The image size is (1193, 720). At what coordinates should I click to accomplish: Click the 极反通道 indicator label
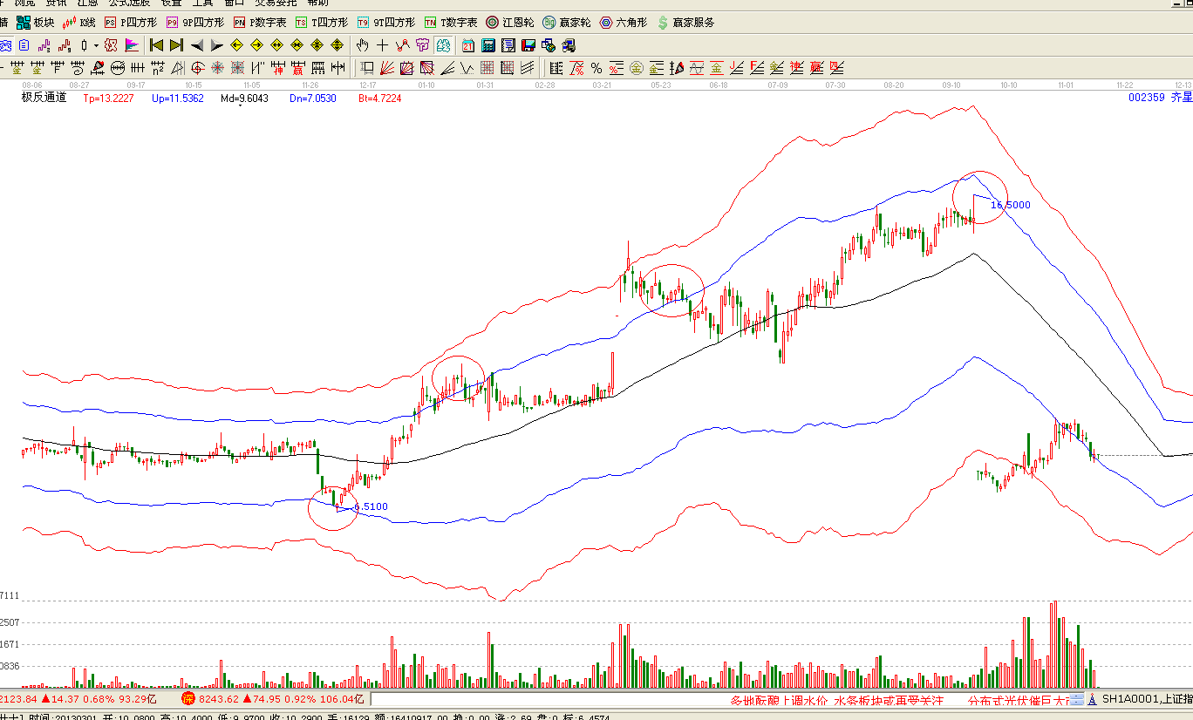pos(44,98)
